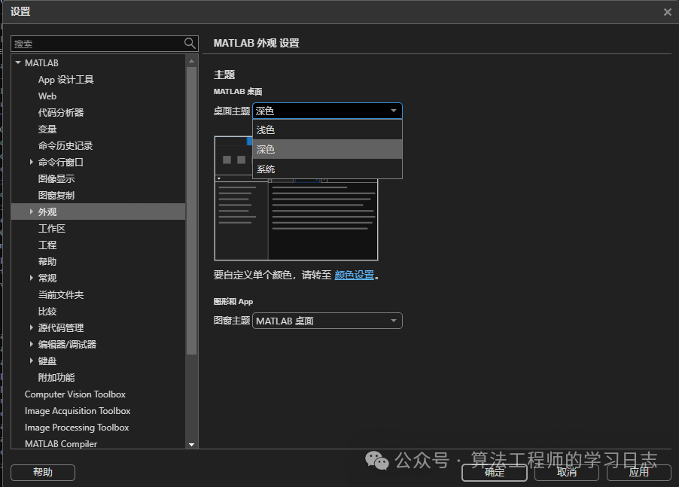Expand the 外观 tree node arrow
The width and height of the screenshot is (679, 487).
(31, 212)
